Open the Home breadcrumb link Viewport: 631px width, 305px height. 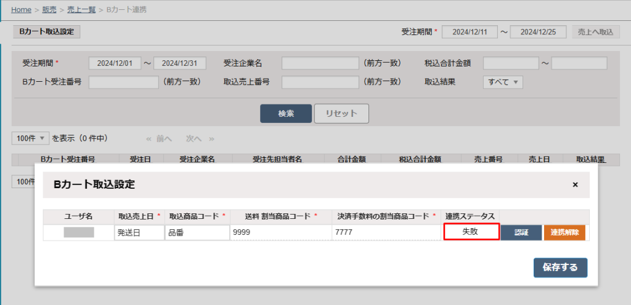22,10
